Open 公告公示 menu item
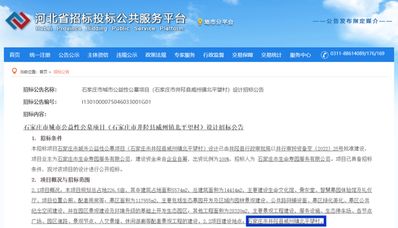 click(x=69, y=55)
